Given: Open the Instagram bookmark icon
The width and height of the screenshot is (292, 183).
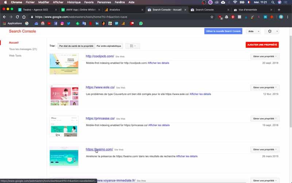Looking at the screenshot, I should pos(62,23).
